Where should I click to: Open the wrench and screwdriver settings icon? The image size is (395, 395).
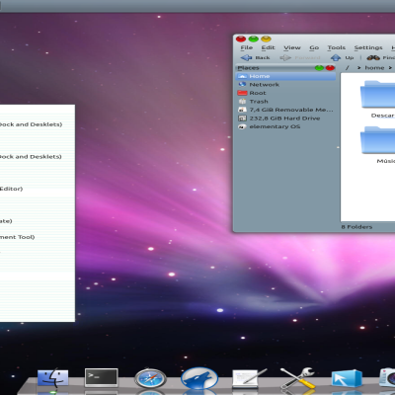(x=297, y=378)
